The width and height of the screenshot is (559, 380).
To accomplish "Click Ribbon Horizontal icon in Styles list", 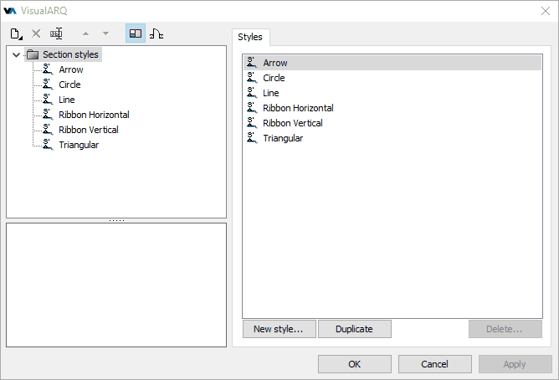I will tap(252, 107).
